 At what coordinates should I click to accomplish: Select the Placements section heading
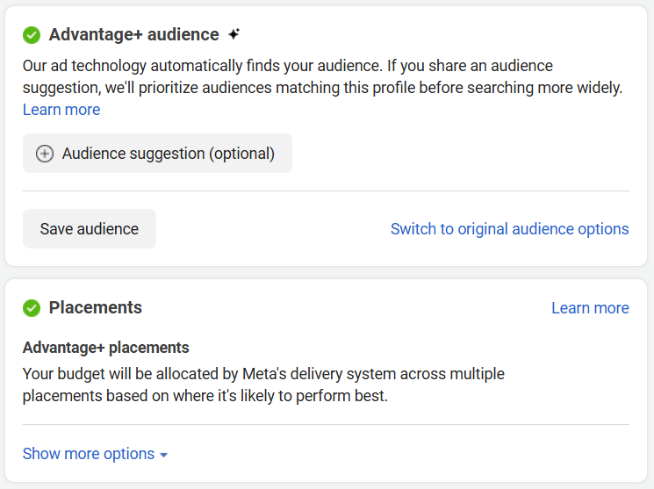tap(95, 308)
